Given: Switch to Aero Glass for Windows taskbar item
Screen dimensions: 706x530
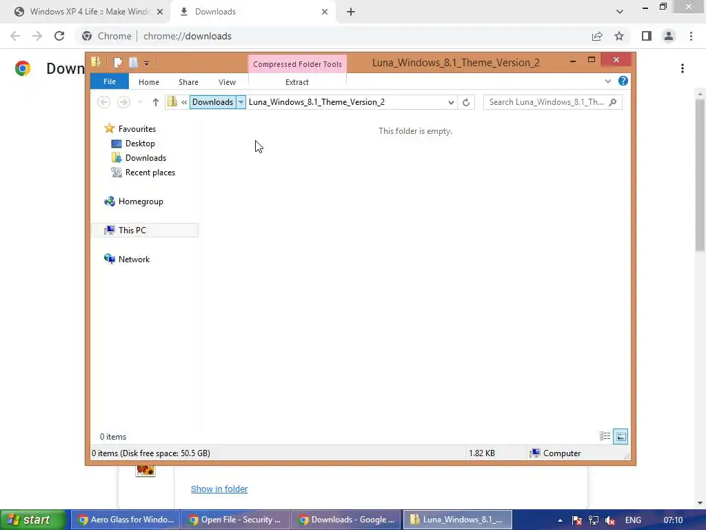Looking at the screenshot, I should (x=125, y=520).
